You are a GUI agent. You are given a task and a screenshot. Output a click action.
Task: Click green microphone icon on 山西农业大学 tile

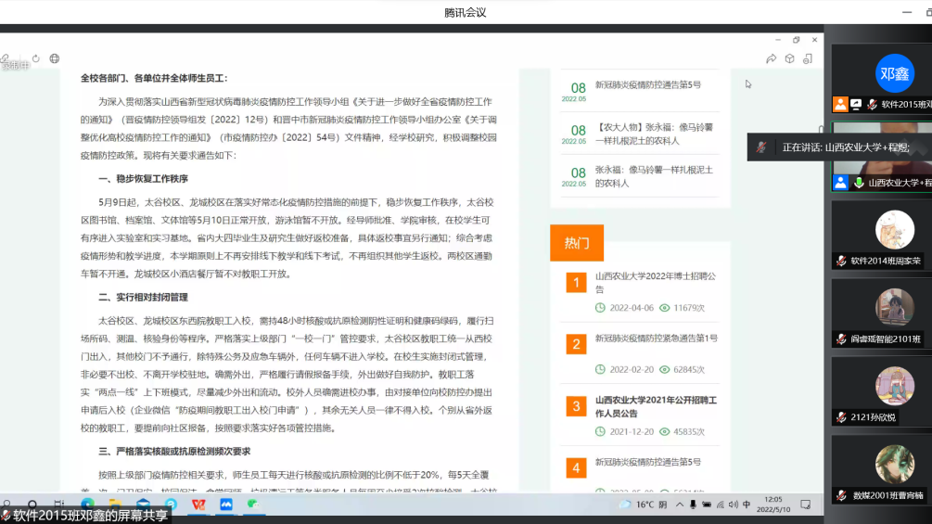pyautogui.click(x=859, y=183)
